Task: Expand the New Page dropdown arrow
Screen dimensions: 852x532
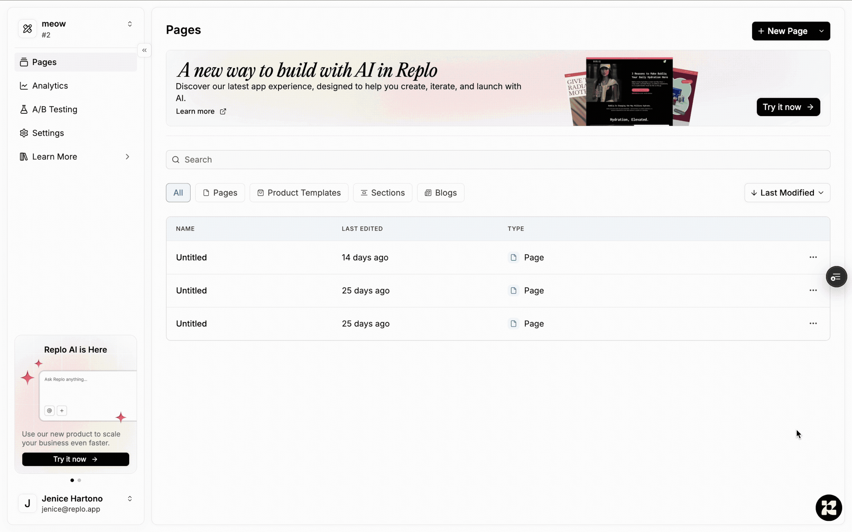Action: click(x=821, y=31)
